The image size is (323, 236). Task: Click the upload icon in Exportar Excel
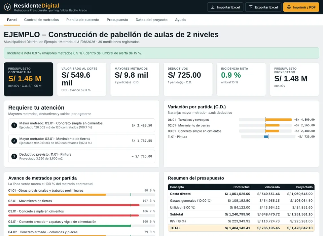(x=251, y=7)
